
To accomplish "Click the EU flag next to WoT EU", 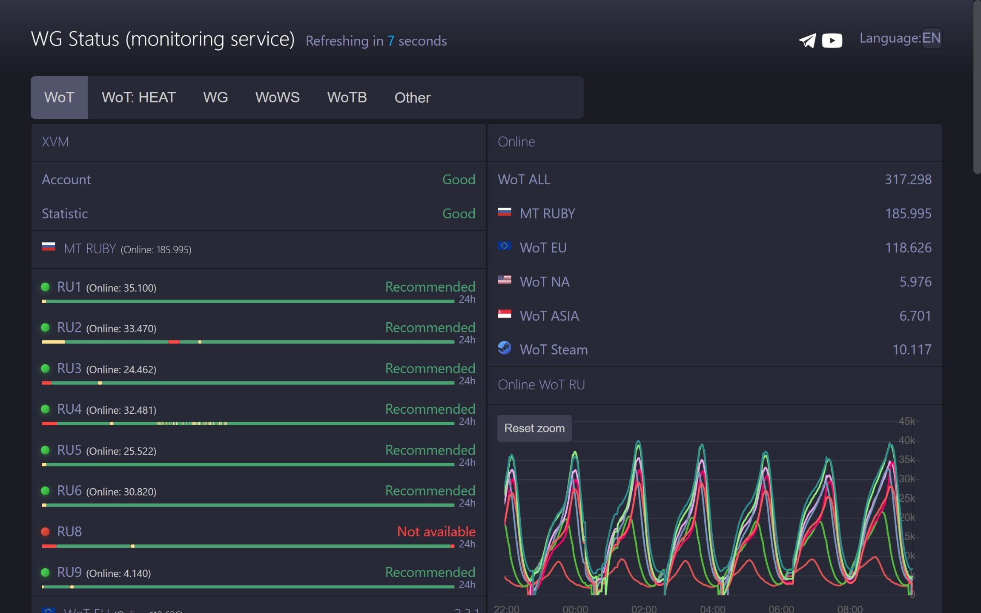I will [x=505, y=246].
